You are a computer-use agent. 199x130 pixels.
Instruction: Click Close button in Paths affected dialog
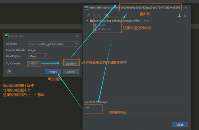point(180,125)
